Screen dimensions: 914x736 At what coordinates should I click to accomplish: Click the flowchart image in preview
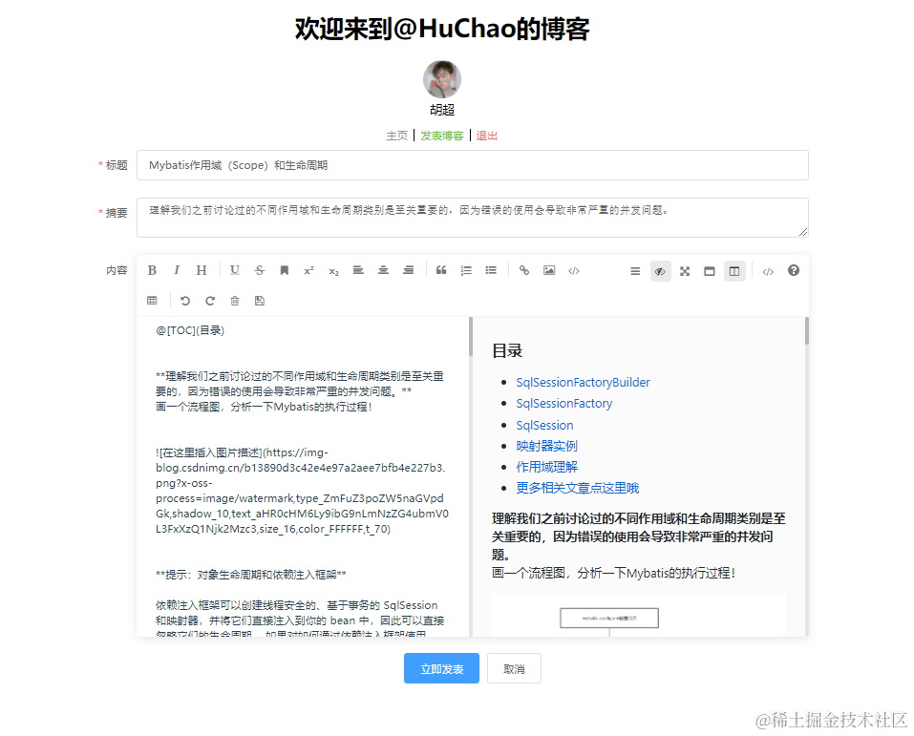tap(639, 616)
